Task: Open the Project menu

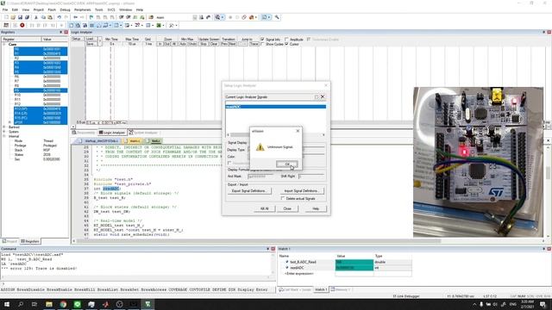Action: coord(38,9)
